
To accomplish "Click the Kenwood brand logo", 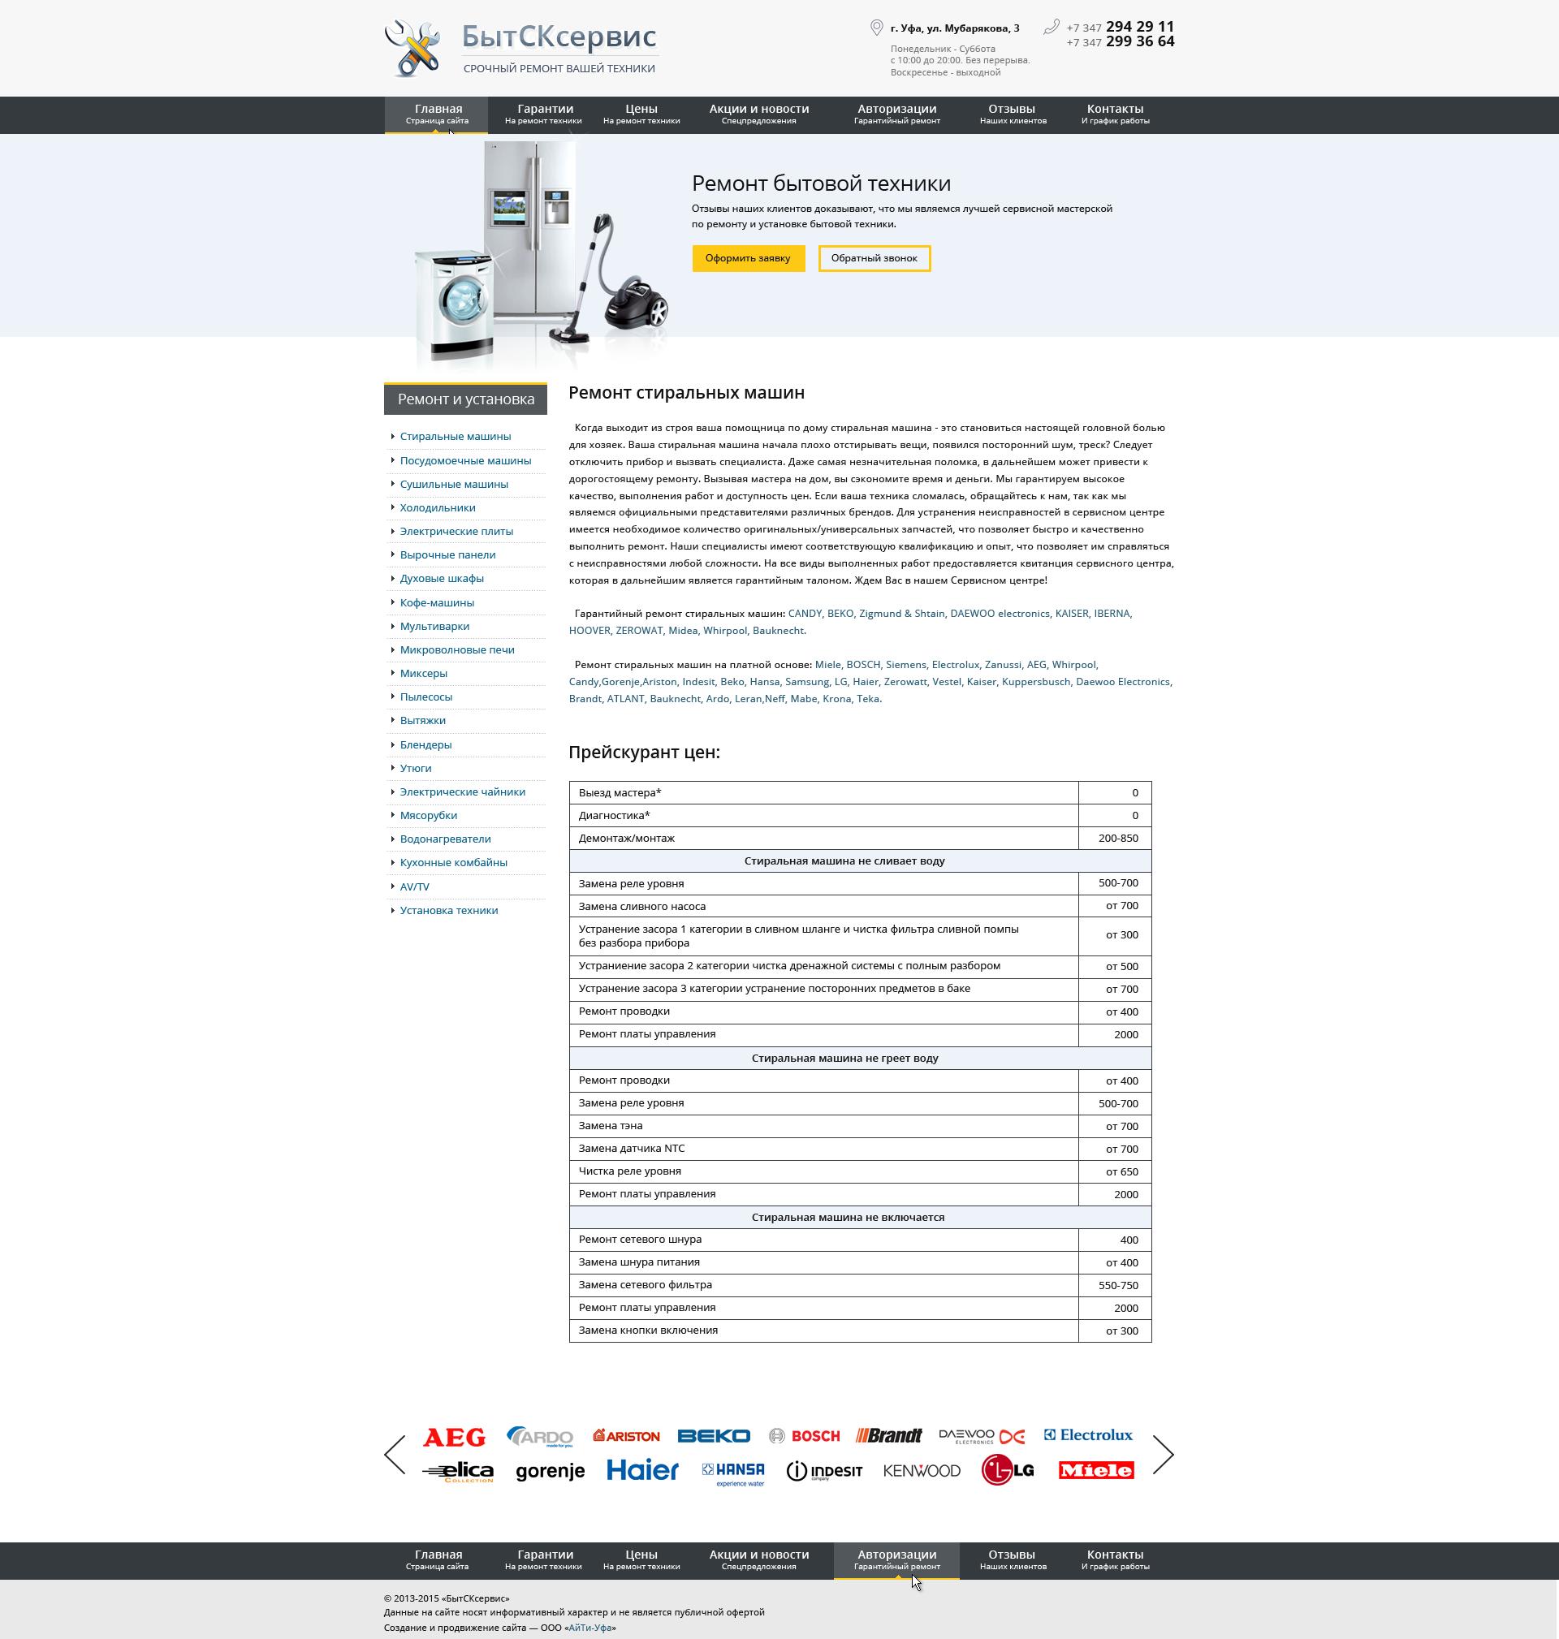I will pyautogui.click(x=922, y=1471).
